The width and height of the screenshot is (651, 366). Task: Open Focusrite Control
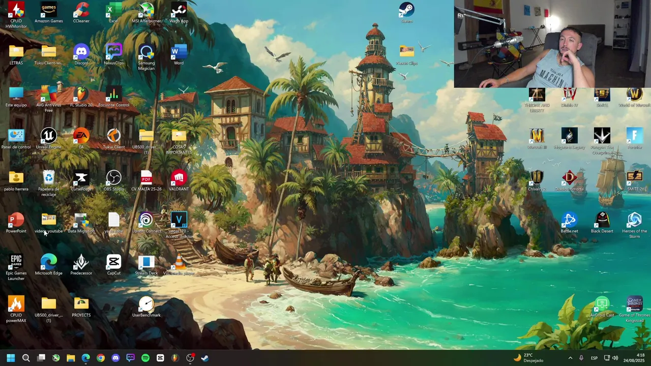114,97
